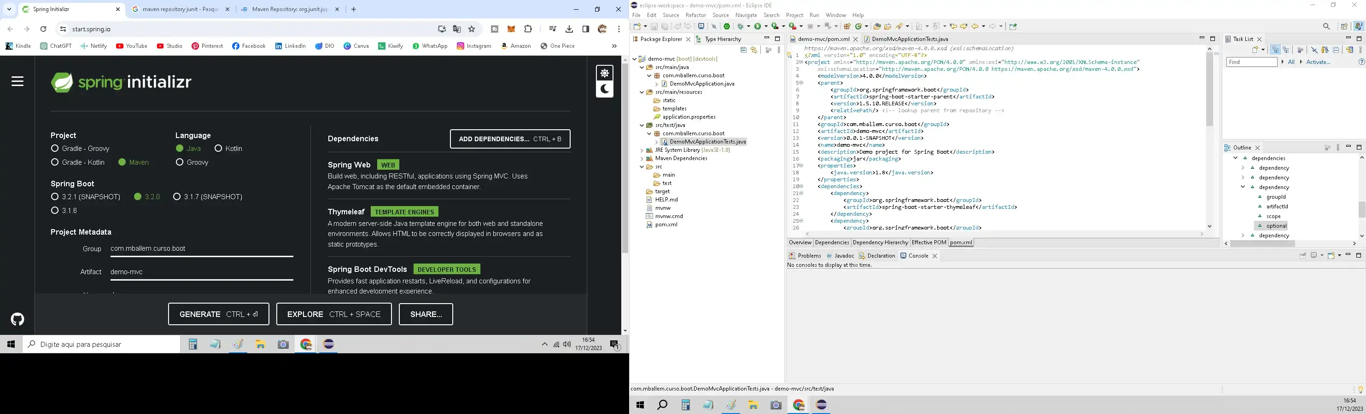Switch to the DemoMvcApplicationTests.java editor tab
1366x414 pixels.
(906, 39)
